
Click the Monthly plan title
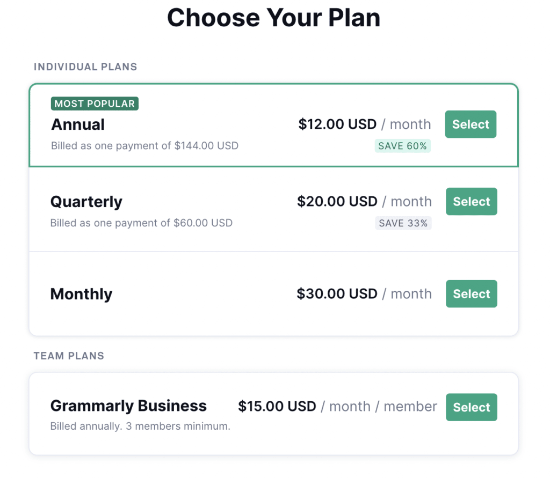click(82, 294)
